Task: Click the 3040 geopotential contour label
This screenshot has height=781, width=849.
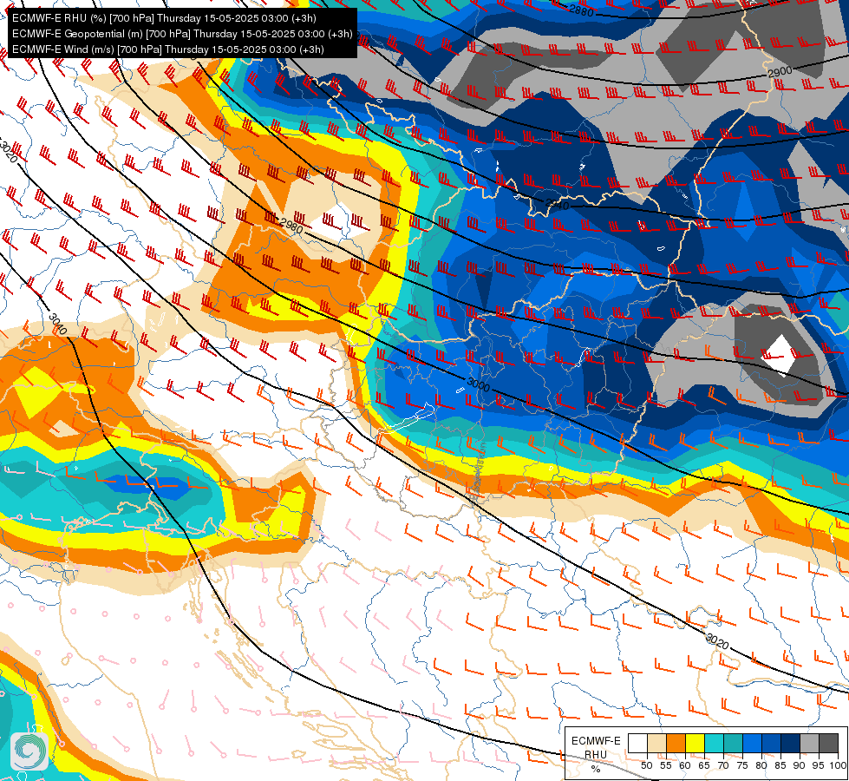Action: click(57, 324)
